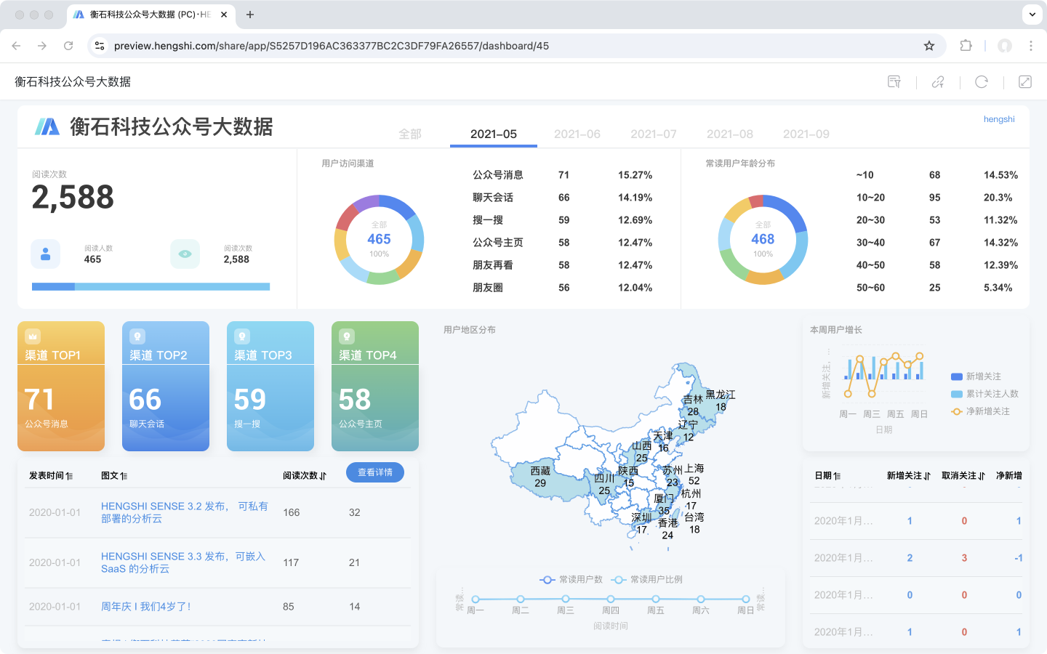Image resolution: width=1047 pixels, height=654 pixels.
Task: Open the Chrome three-dot menu
Action: click(x=1031, y=46)
